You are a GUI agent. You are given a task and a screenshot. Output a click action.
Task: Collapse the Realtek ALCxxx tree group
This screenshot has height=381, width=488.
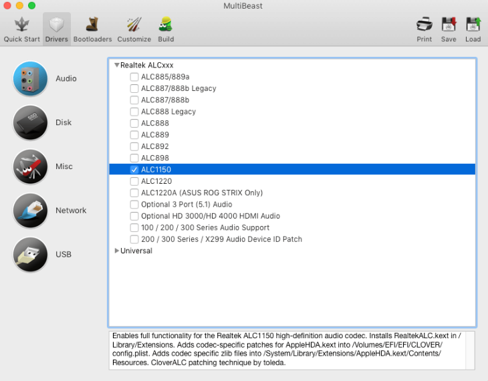pyautogui.click(x=117, y=66)
